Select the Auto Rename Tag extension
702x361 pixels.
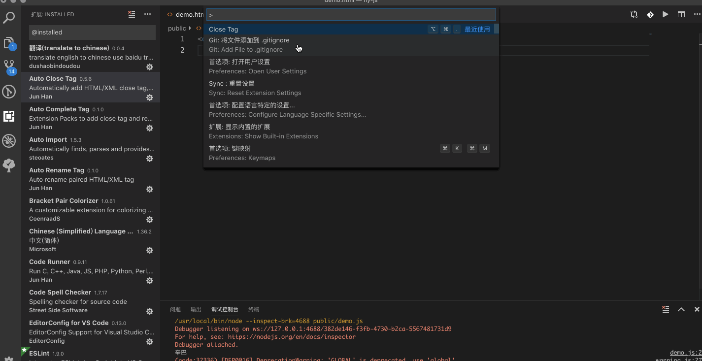click(x=91, y=179)
